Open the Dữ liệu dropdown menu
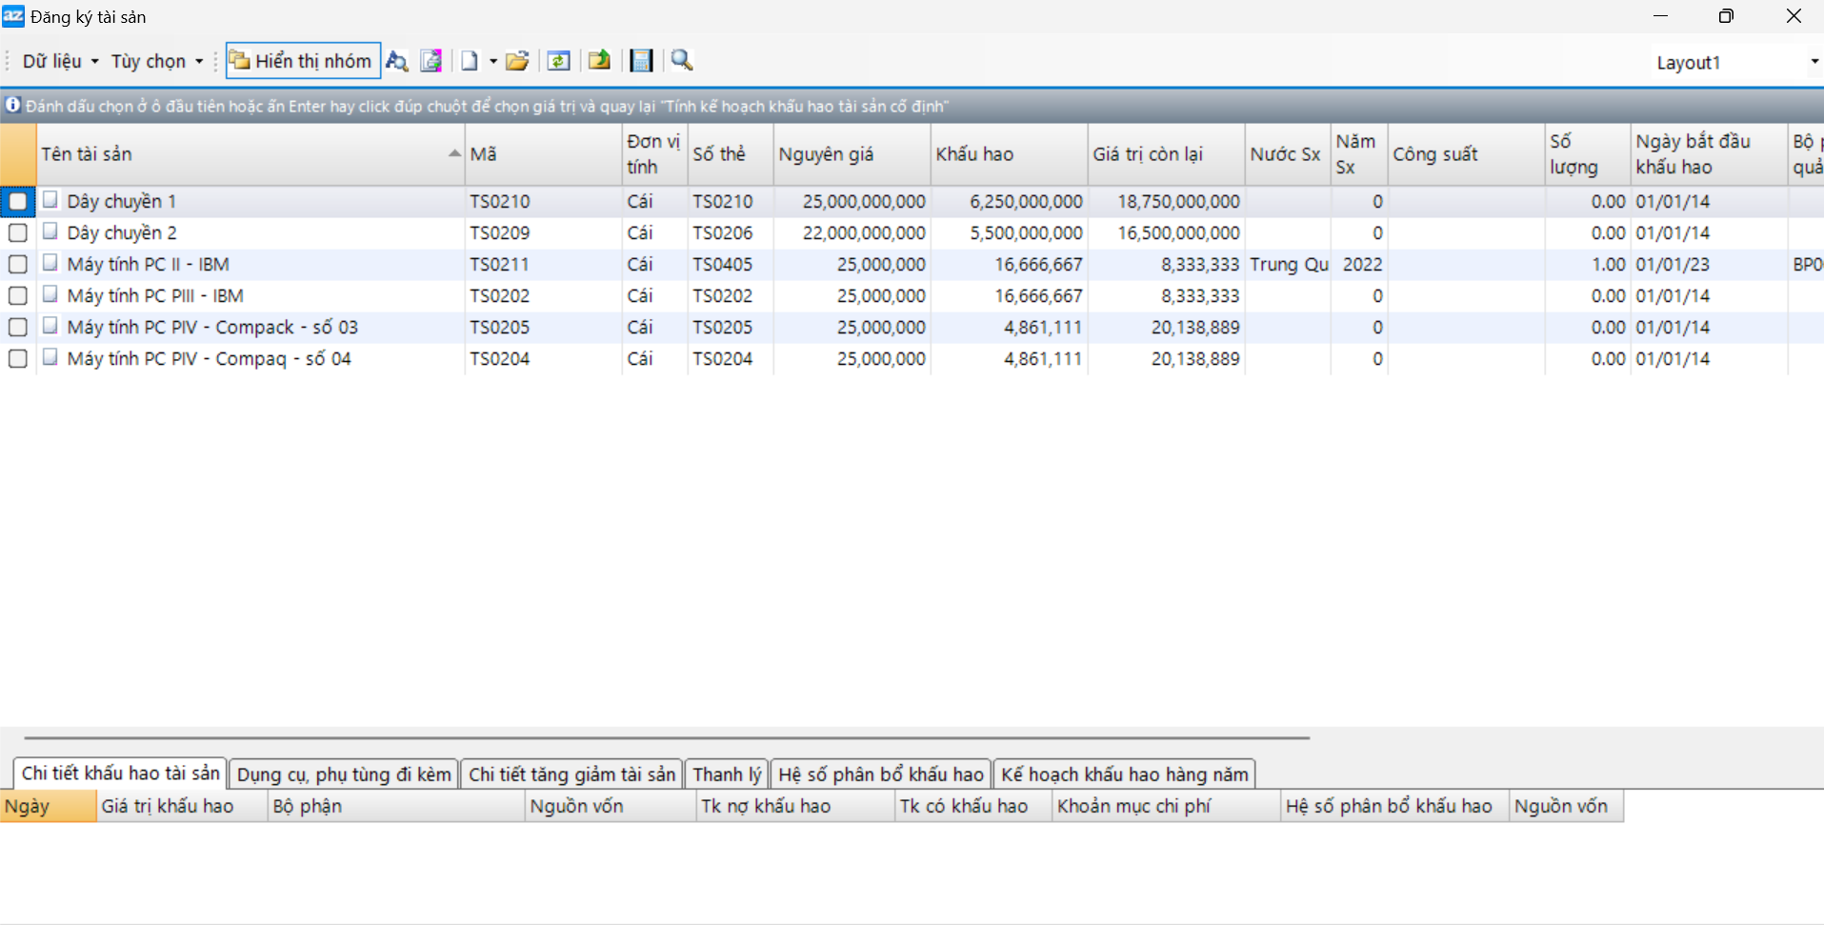The width and height of the screenshot is (1824, 925). [60, 61]
